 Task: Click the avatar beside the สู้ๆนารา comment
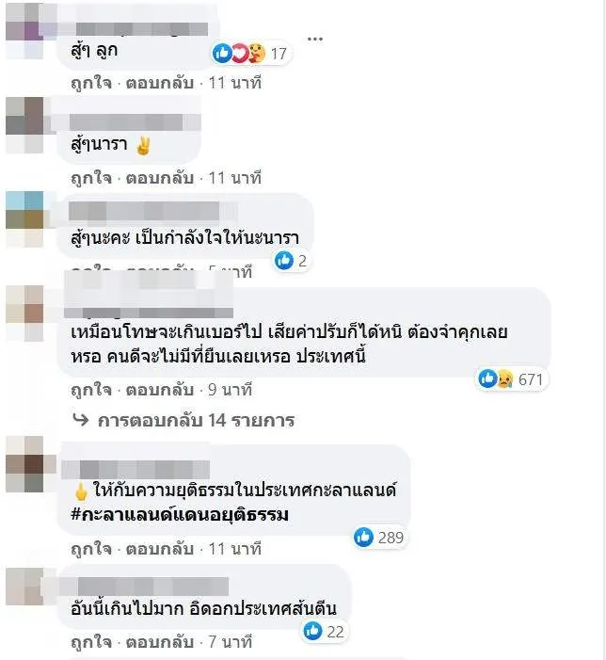click(x=24, y=125)
